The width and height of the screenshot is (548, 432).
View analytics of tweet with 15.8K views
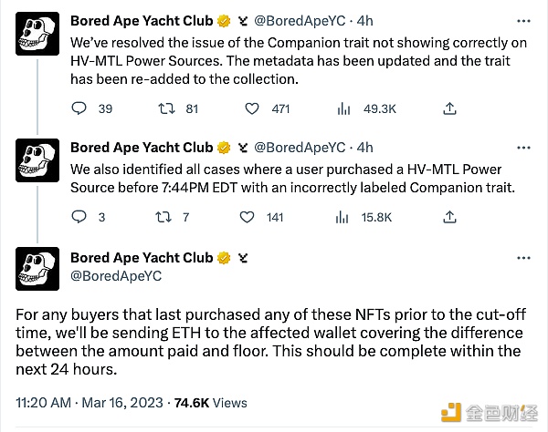point(343,217)
